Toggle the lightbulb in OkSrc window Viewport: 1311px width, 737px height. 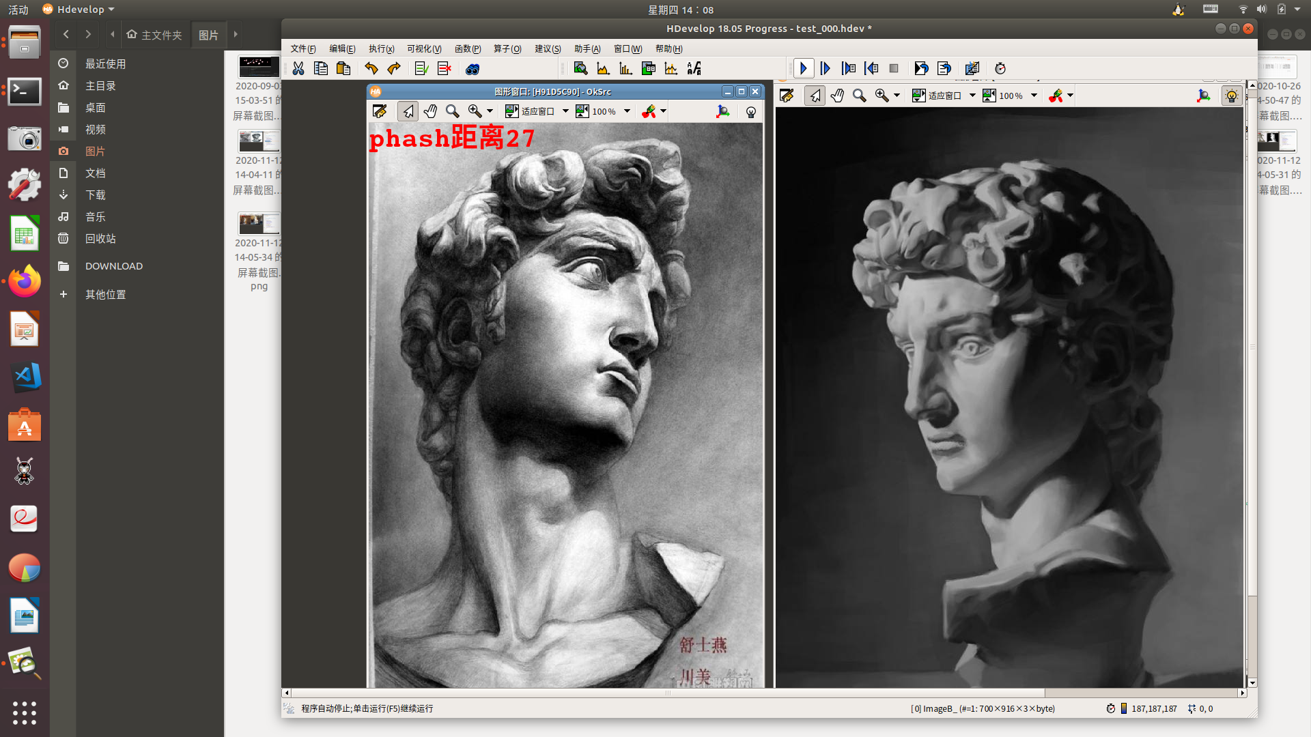(751, 112)
